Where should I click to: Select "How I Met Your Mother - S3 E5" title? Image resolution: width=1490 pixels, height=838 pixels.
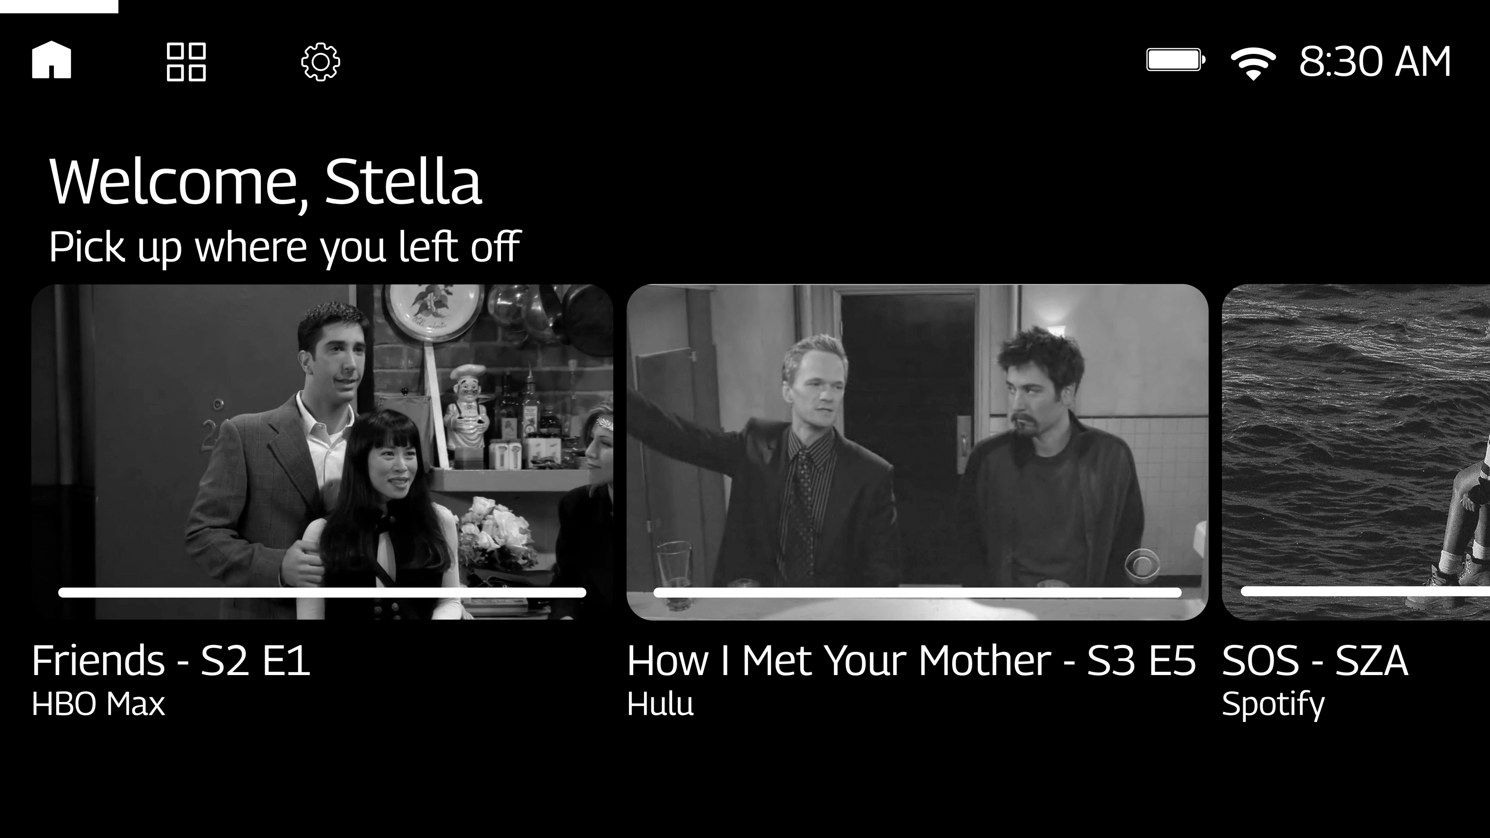tap(912, 661)
